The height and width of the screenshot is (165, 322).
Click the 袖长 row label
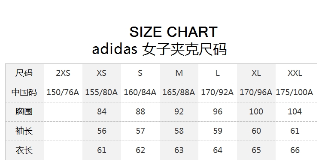[x=24, y=131]
